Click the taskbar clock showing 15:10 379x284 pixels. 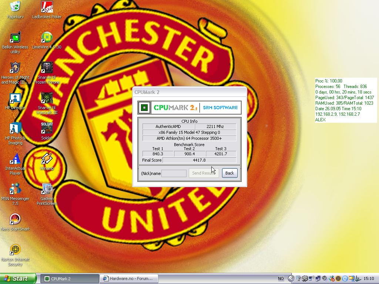369,279
